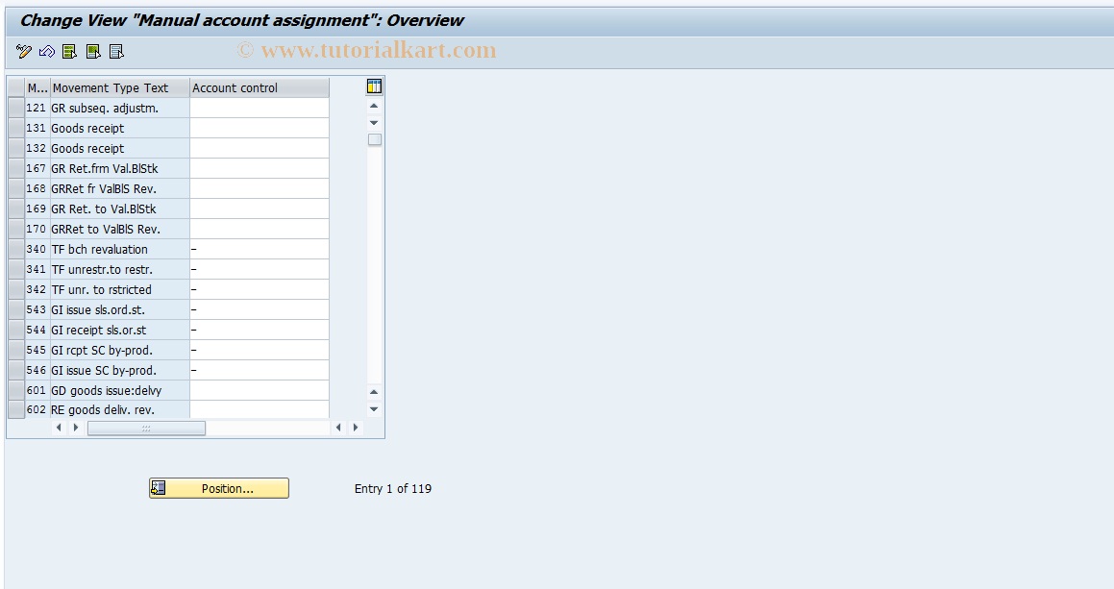Screen dimensions: 1114x589
Task: Click the TF unr. to rstricted text cell
Action: pos(120,290)
